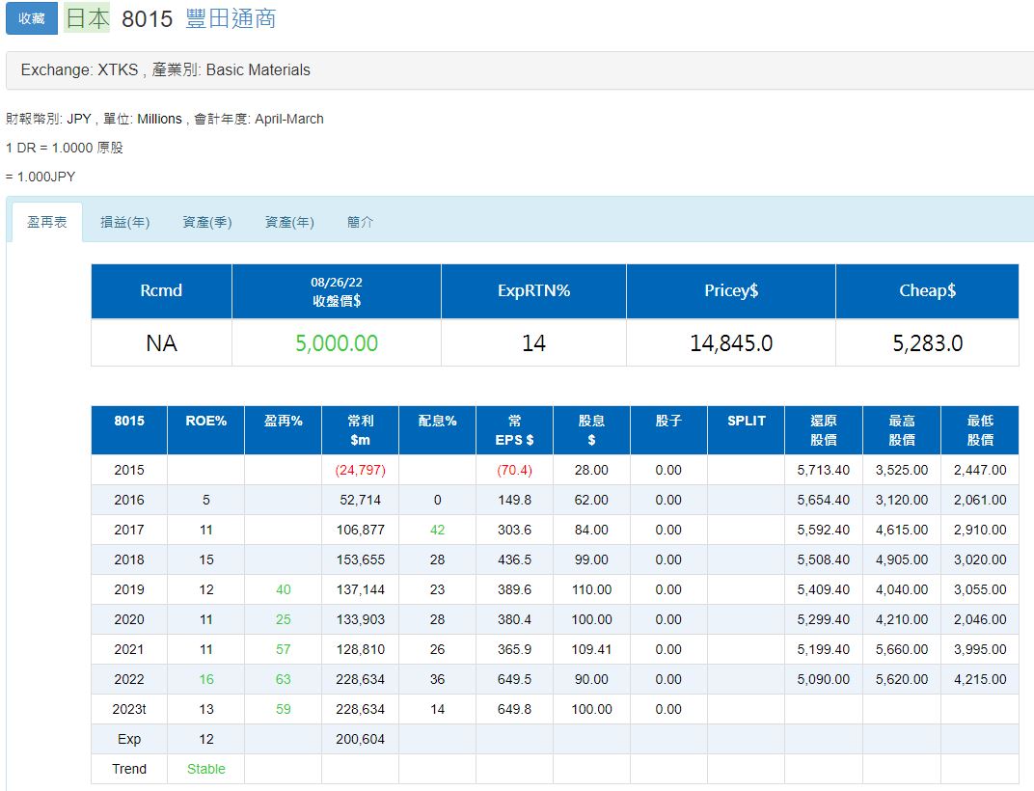Image resolution: width=1034 pixels, height=791 pixels.
Task: Click the 08/26/22 收盤價$ header
Action: (x=337, y=291)
